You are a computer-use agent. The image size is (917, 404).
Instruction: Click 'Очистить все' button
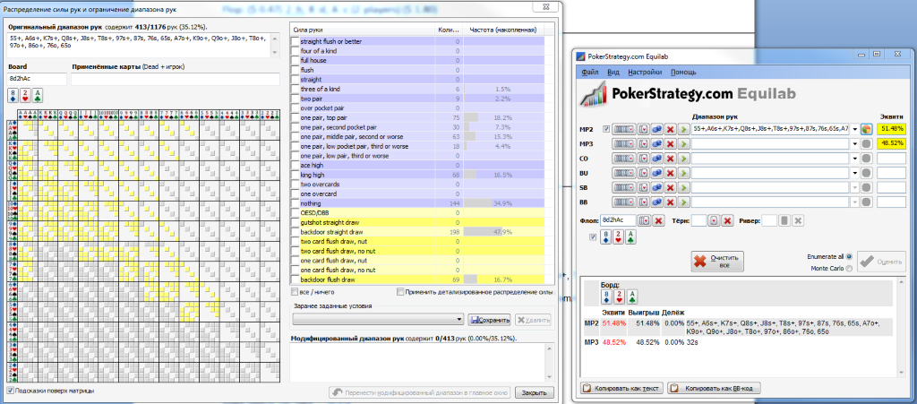pos(717,261)
